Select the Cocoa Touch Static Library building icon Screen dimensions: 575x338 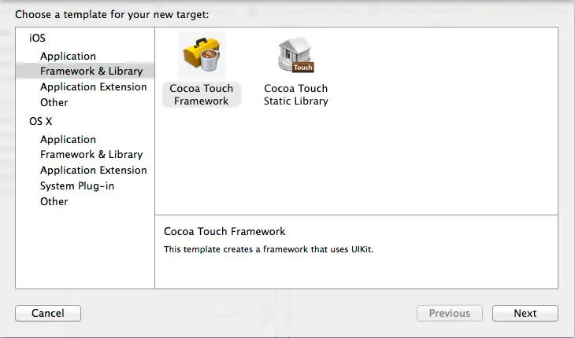pos(295,54)
